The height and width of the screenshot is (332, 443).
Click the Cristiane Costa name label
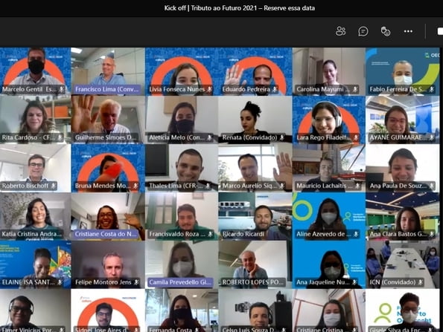coord(106,234)
